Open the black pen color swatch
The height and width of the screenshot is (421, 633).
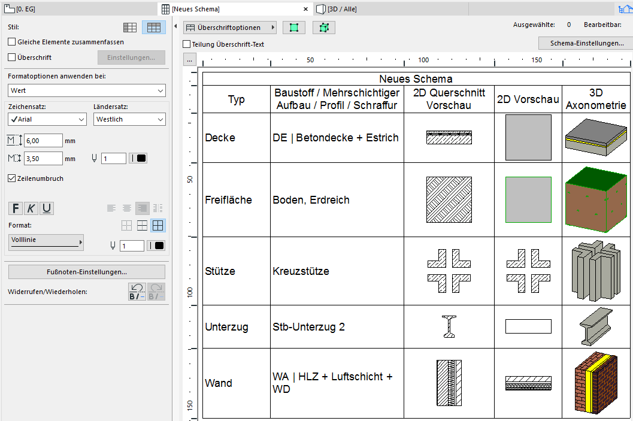[141, 158]
